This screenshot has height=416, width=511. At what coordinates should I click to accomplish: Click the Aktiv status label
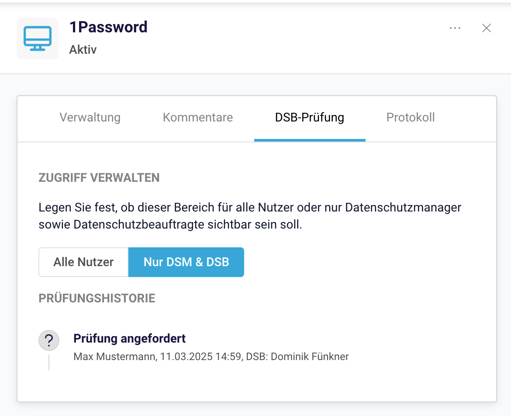click(x=83, y=49)
